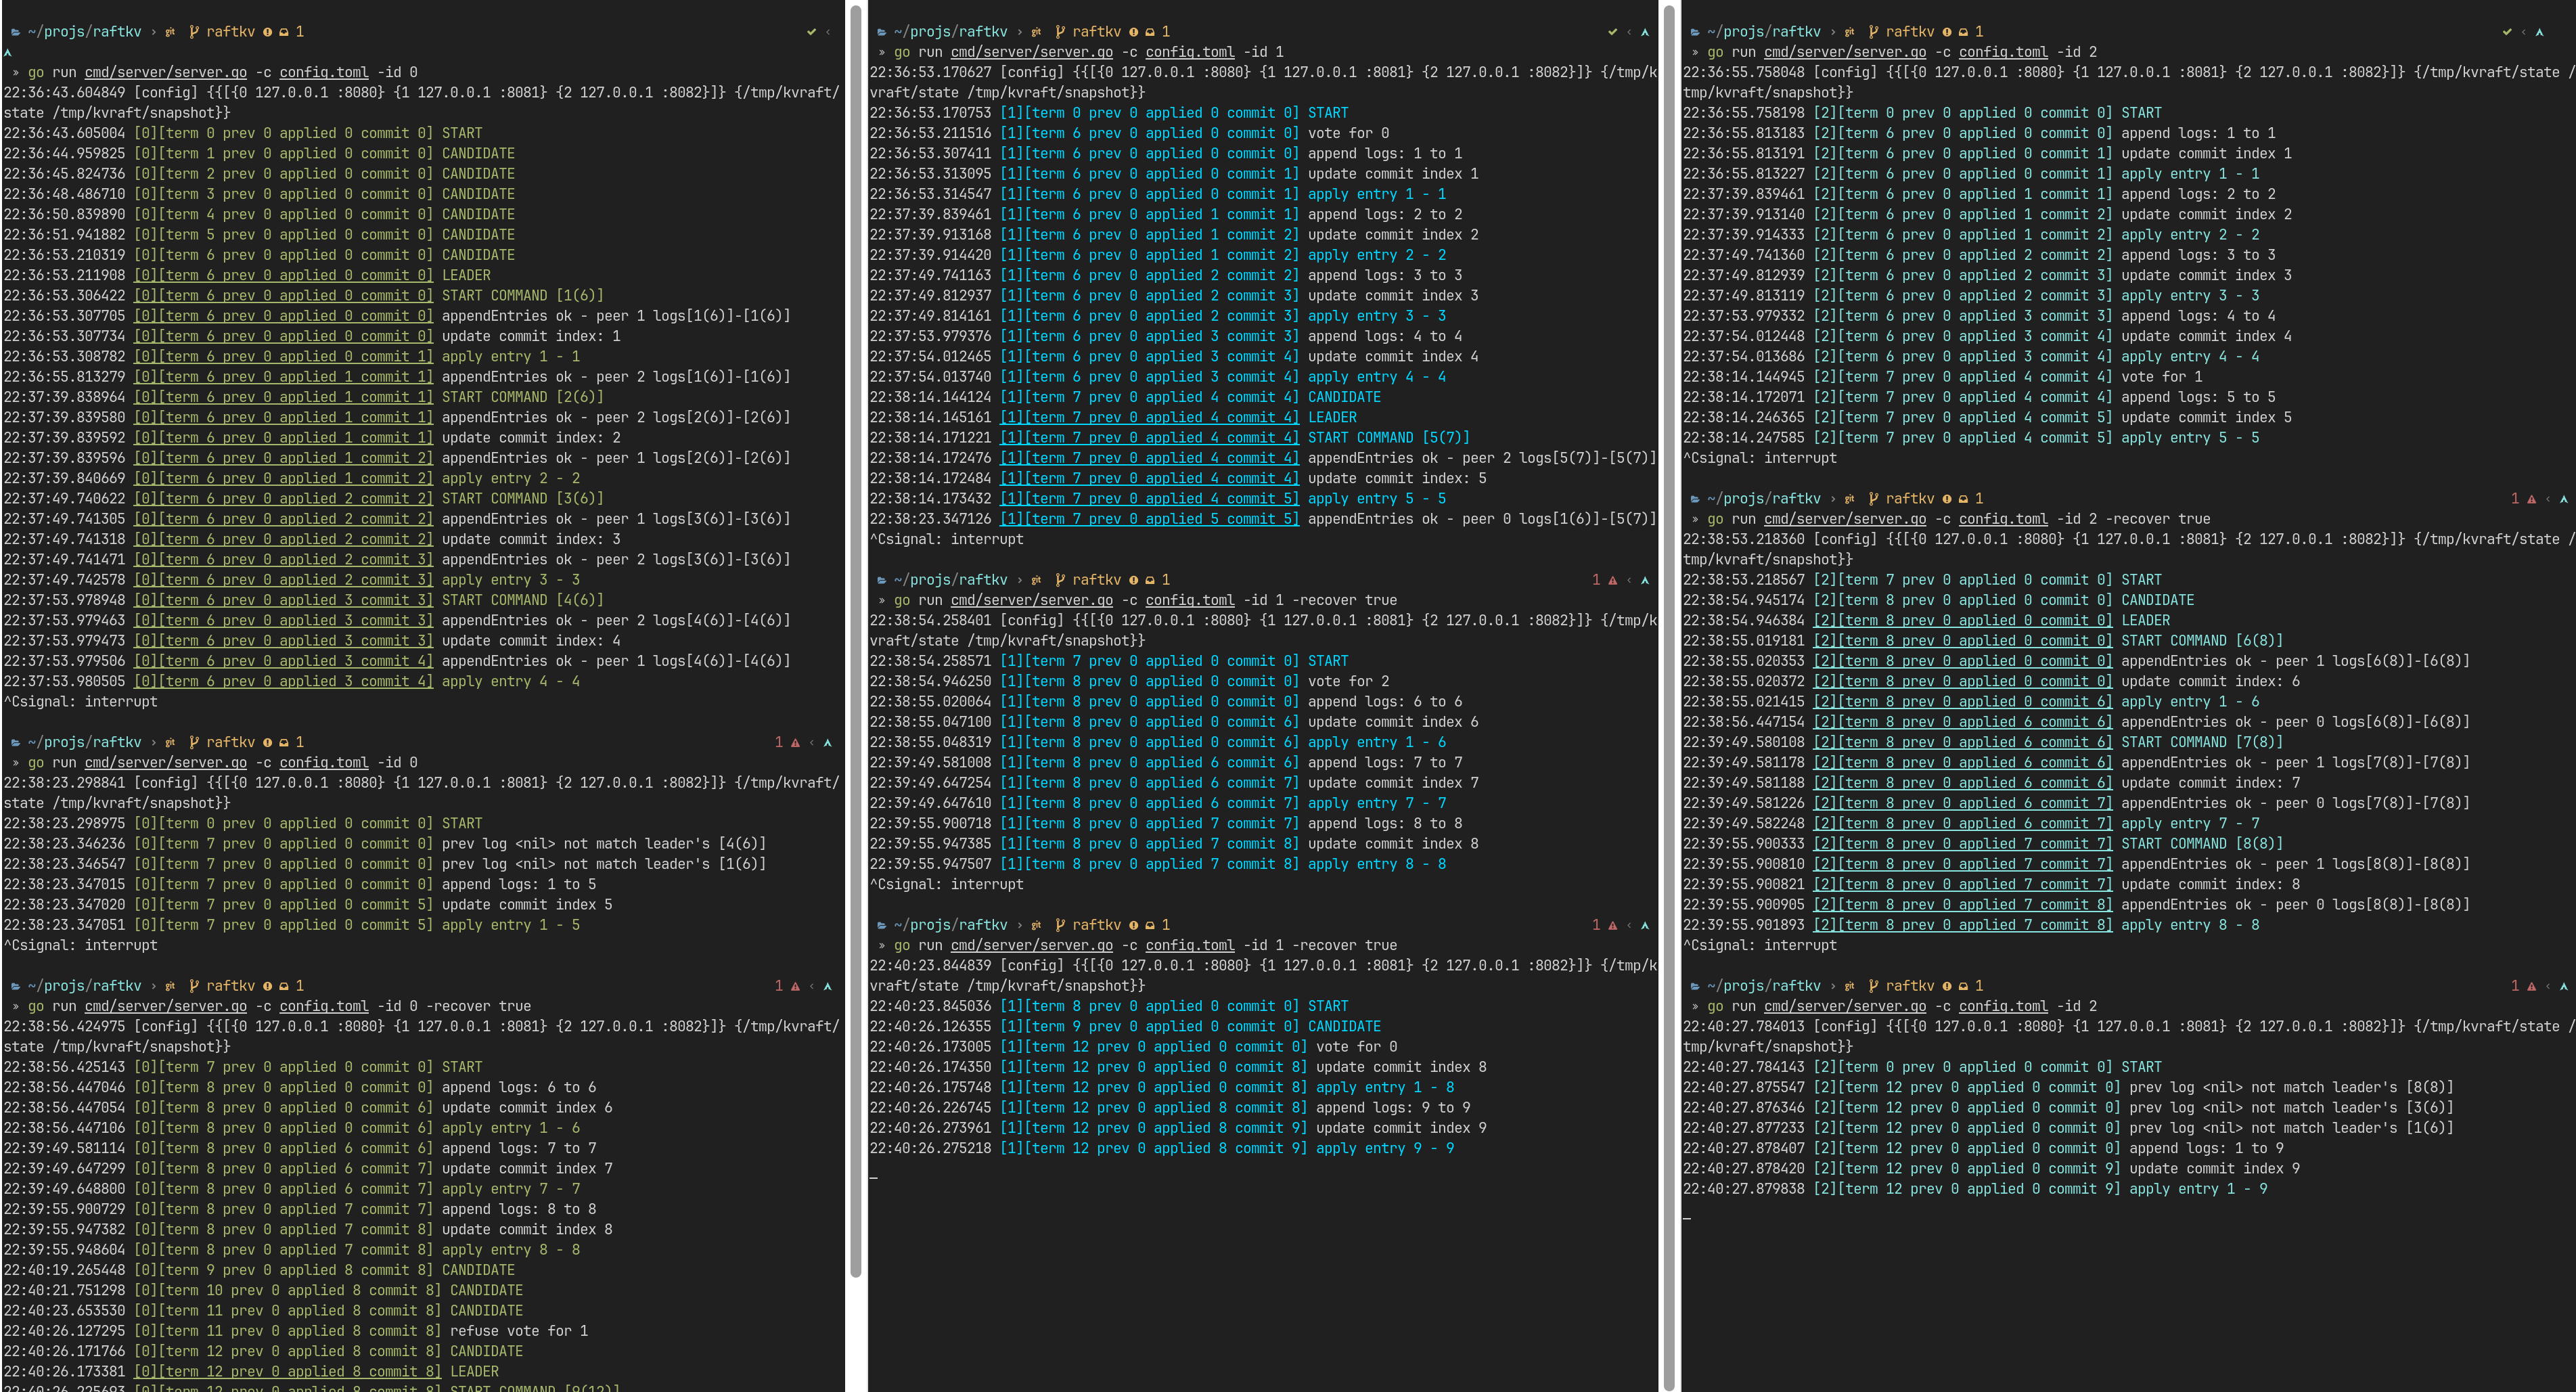Click 'append logs: 1 to 9' in the right pane
This screenshot has width=2576, height=1392.
point(2206,1149)
